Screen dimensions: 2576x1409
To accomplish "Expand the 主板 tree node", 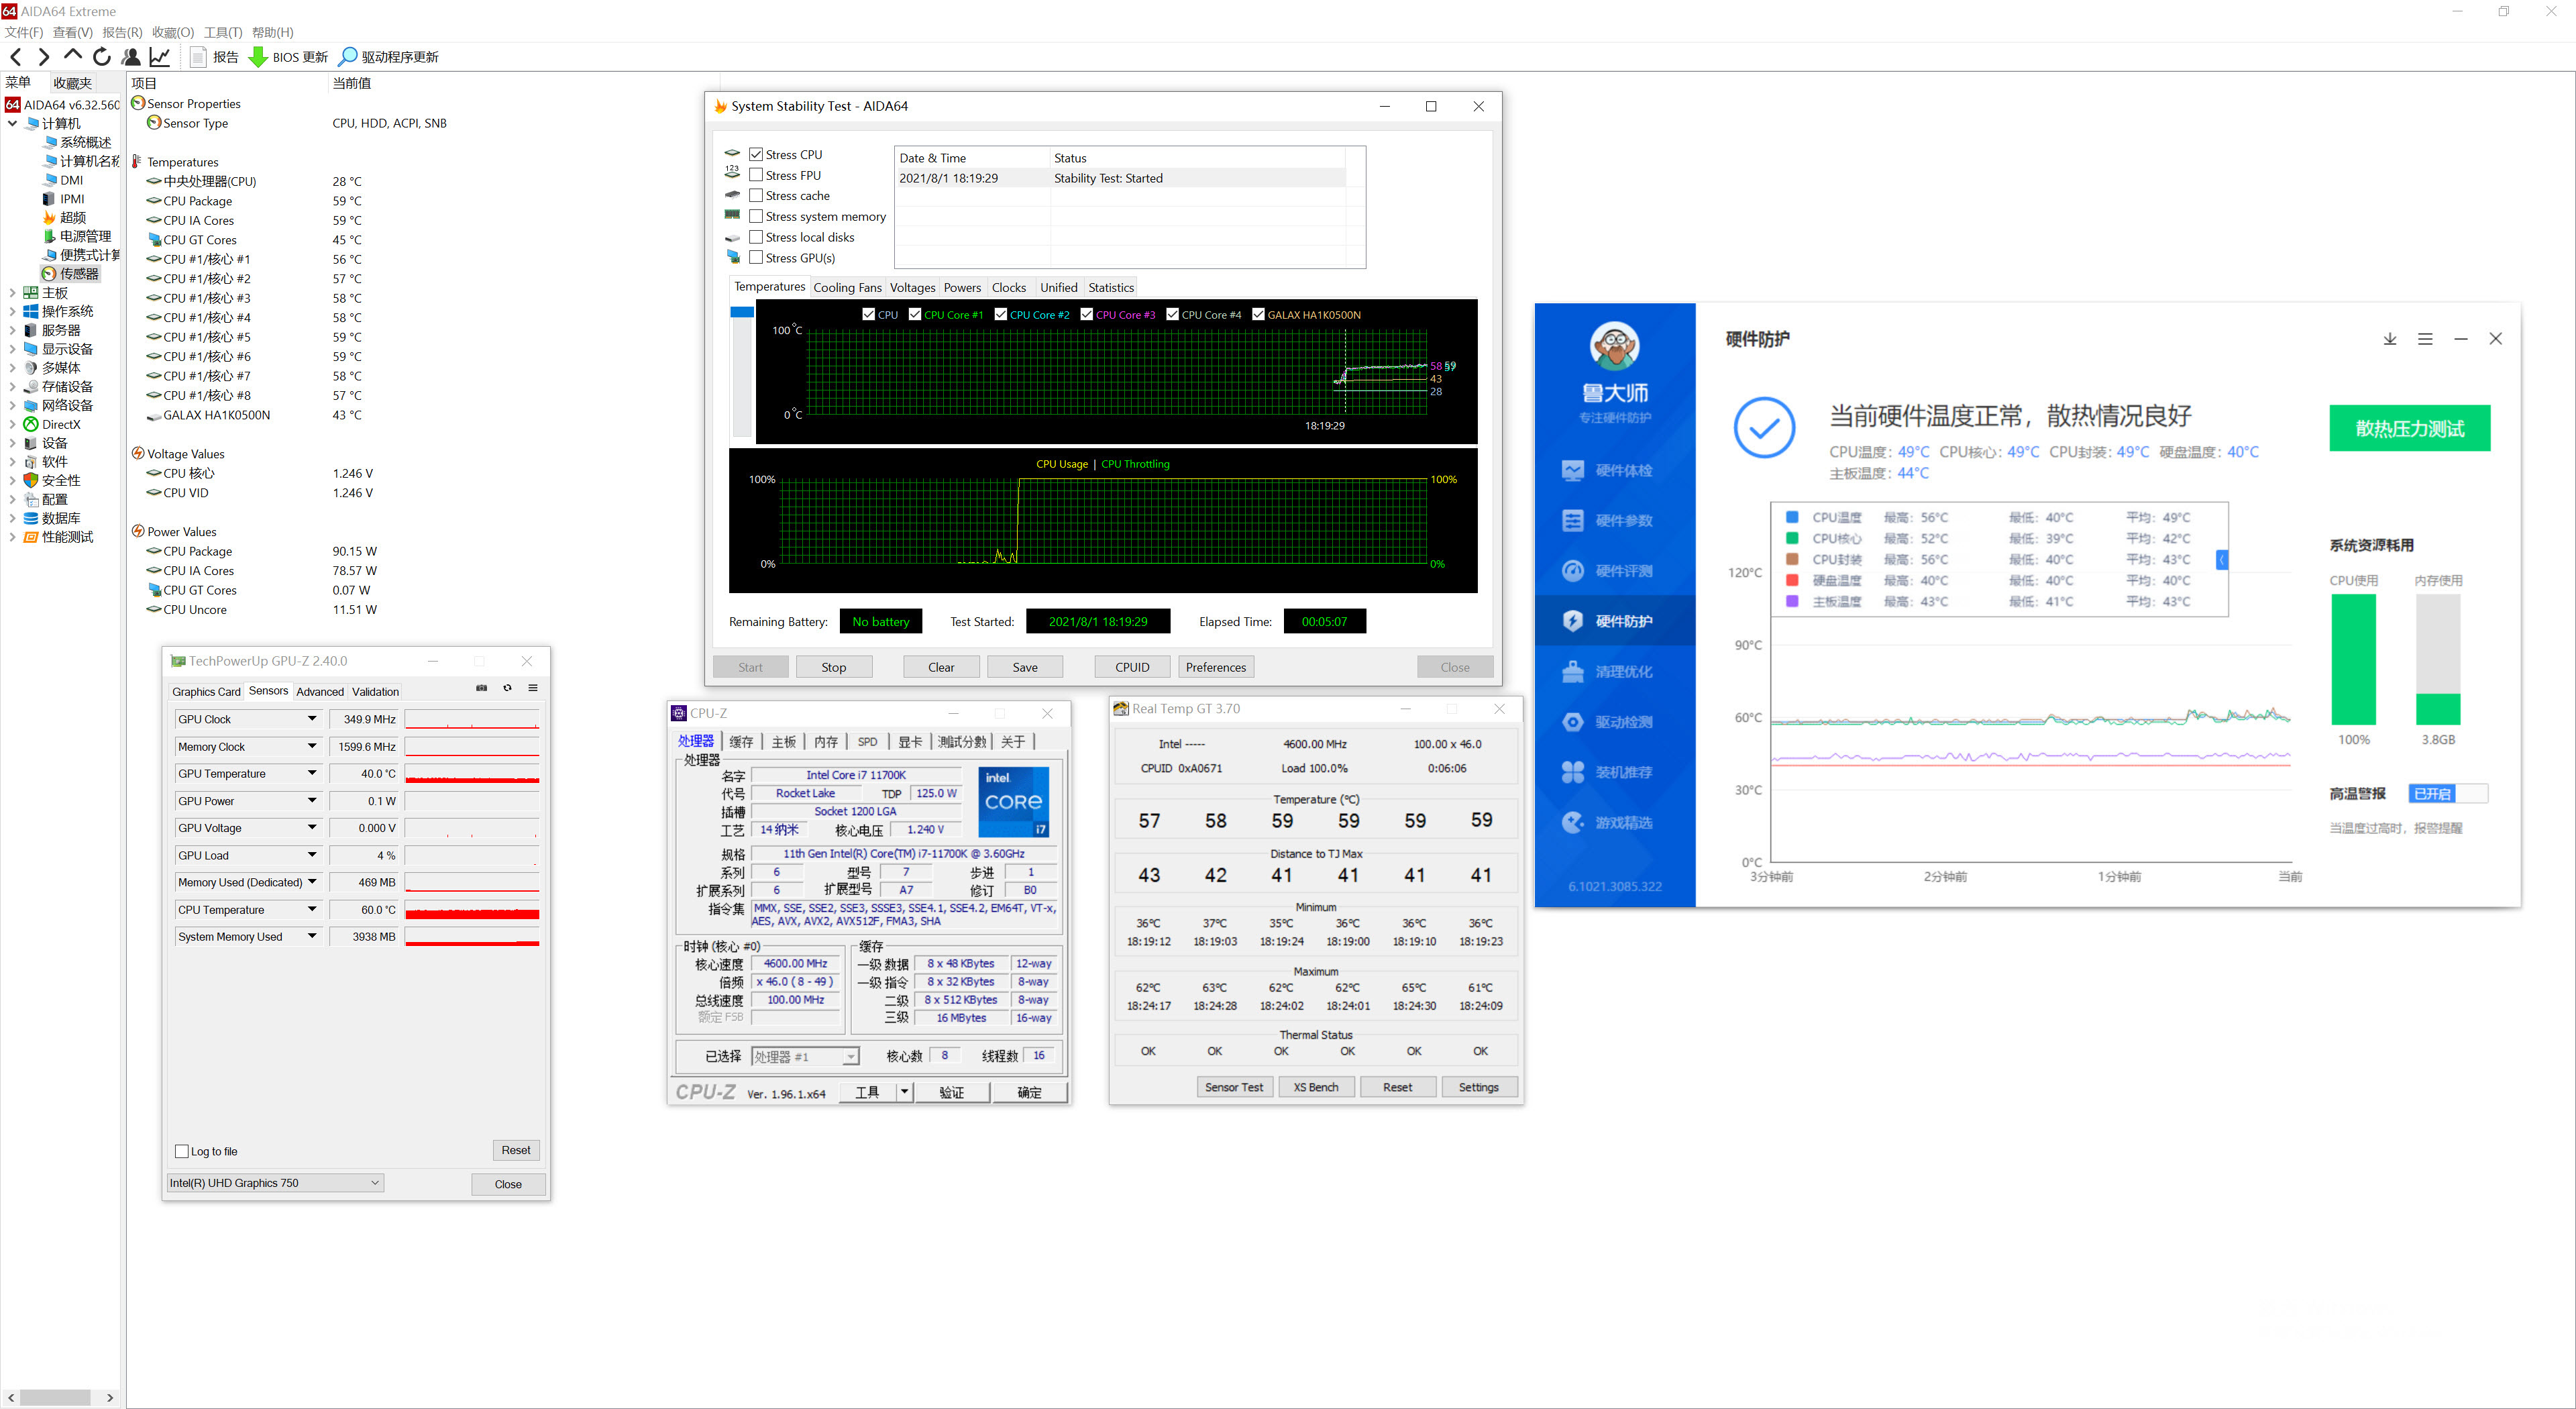I will click(12, 293).
